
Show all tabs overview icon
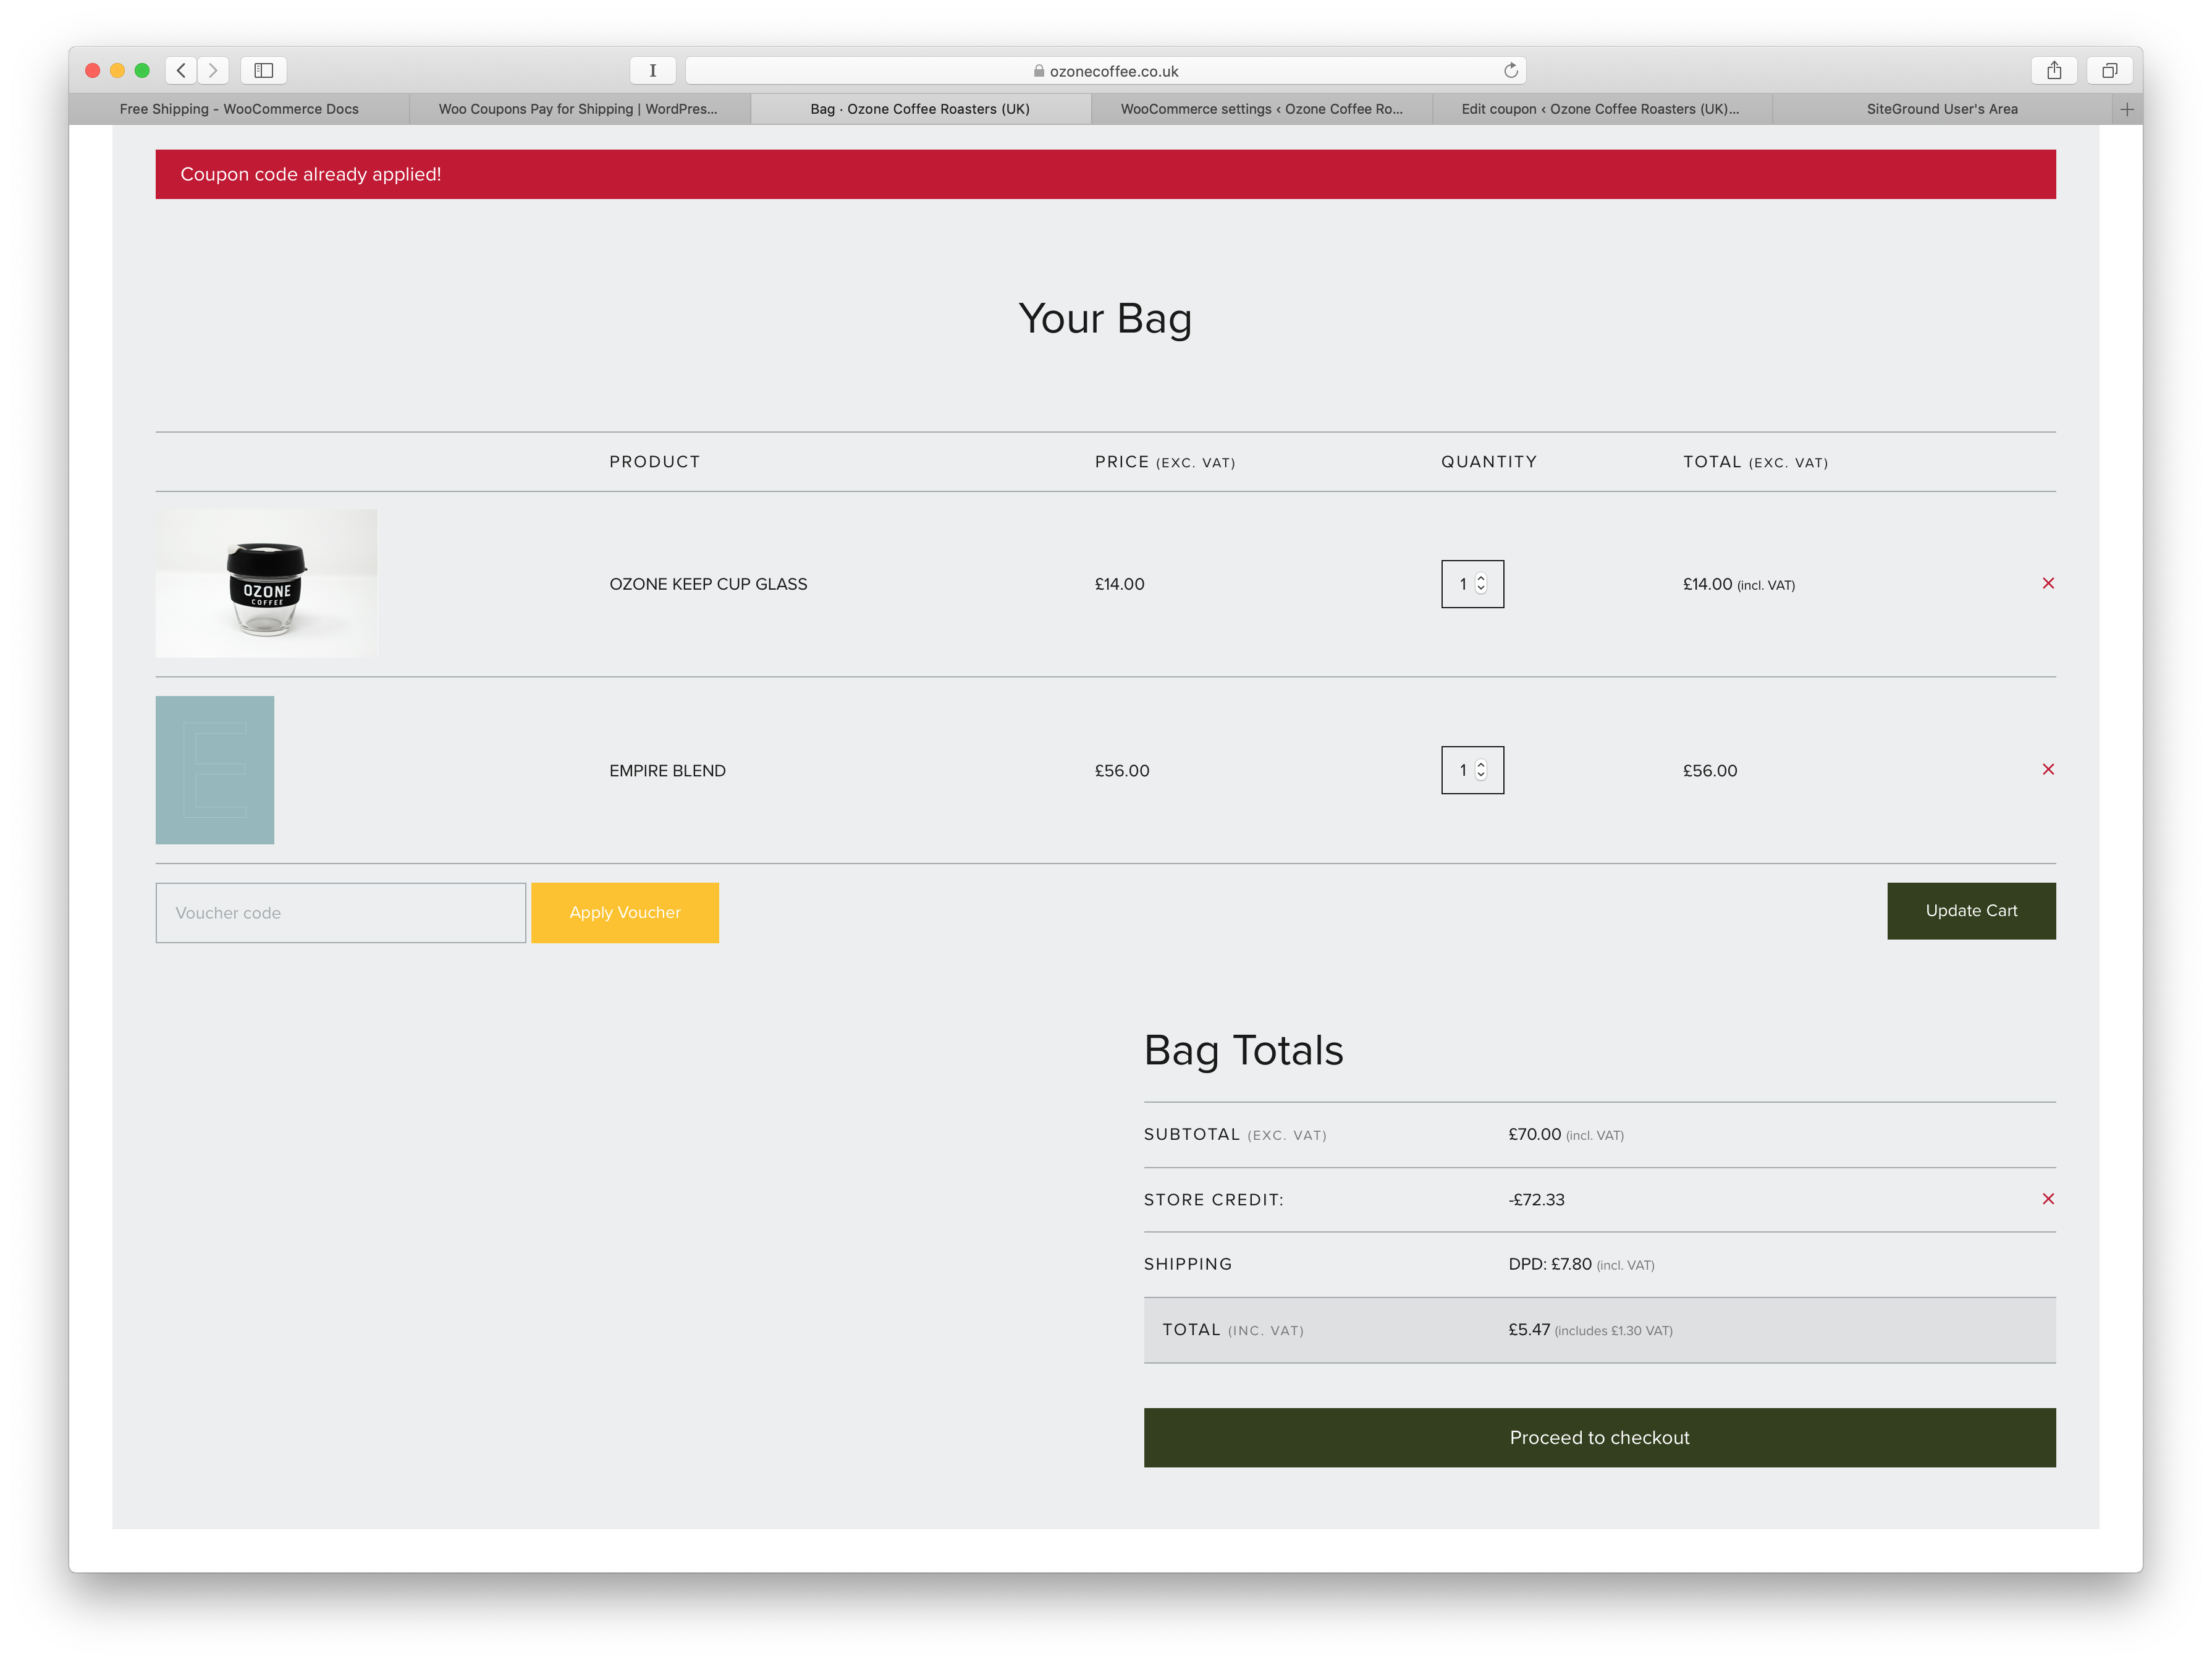(x=2110, y=70)
